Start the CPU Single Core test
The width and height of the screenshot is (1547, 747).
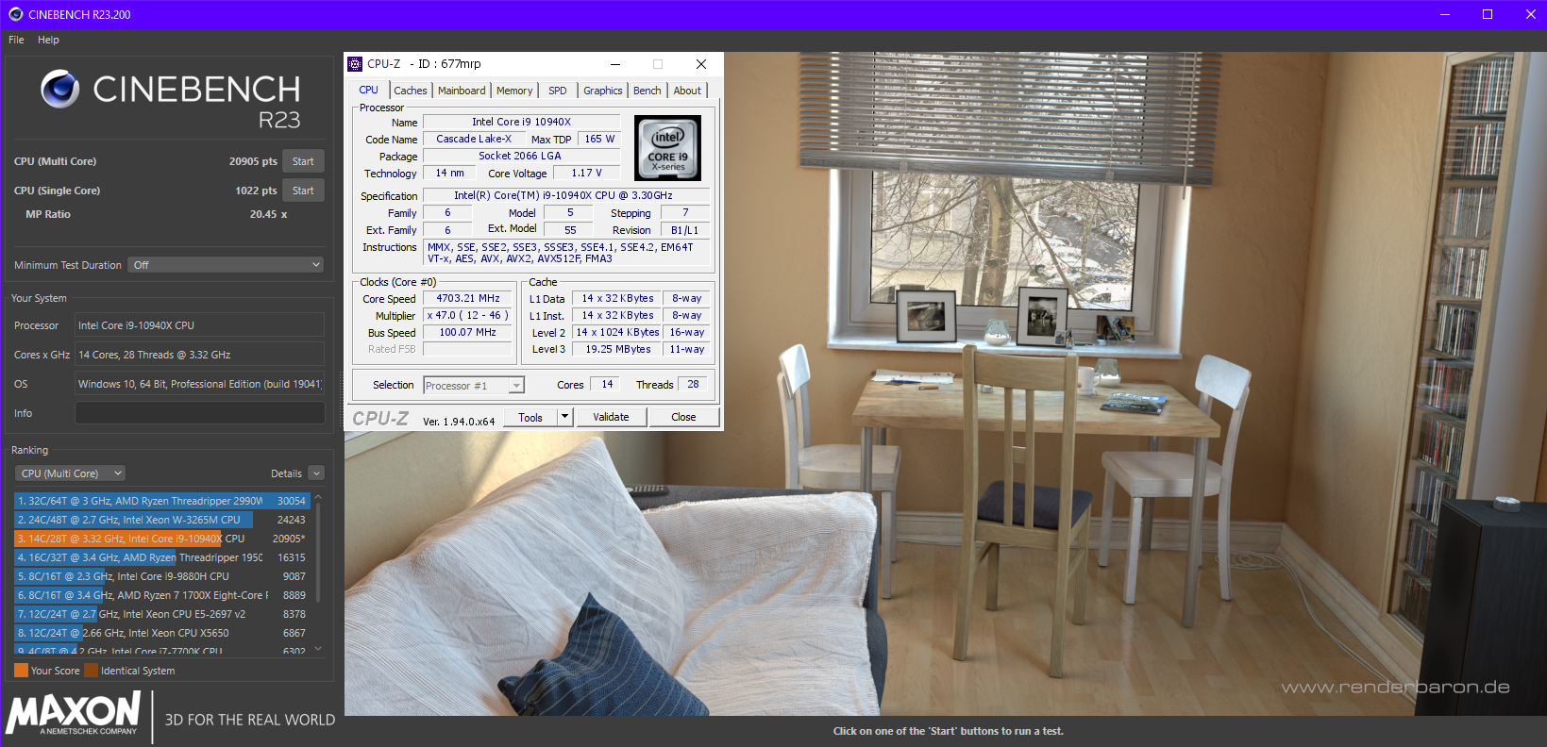pos(303,191)
